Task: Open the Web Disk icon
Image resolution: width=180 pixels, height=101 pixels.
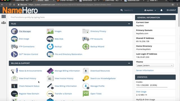Action: pos(50,39)
